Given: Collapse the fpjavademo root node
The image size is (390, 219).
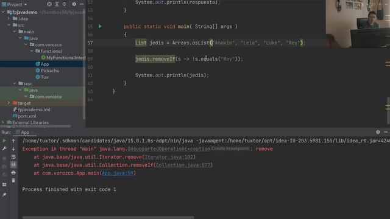Looking at the screenshot, I should click(3, 12).
